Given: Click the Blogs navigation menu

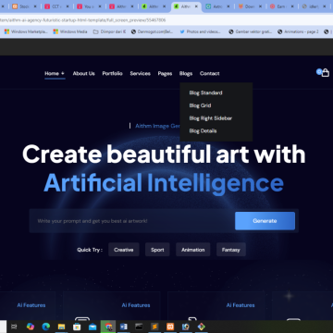Looking at the screenshot, I should tap(186, 73).
